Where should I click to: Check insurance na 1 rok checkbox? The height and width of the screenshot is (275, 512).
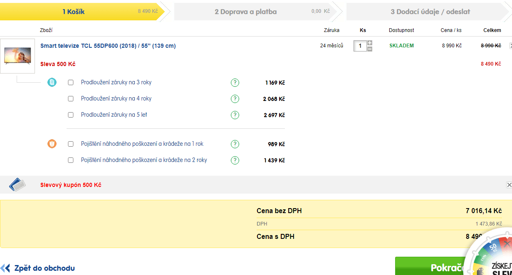click(71, 144)
